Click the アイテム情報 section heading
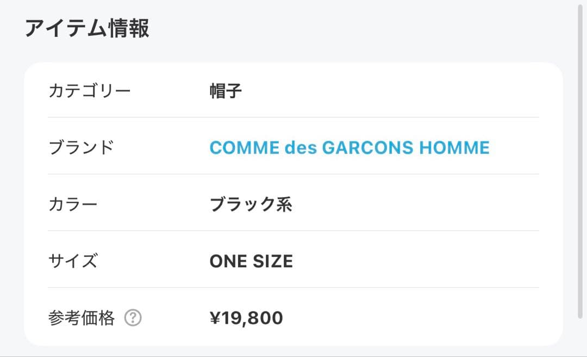Viewport: 587px width, 357px height. (x=87, y=28)
